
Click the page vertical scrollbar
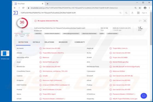(151, 29)
